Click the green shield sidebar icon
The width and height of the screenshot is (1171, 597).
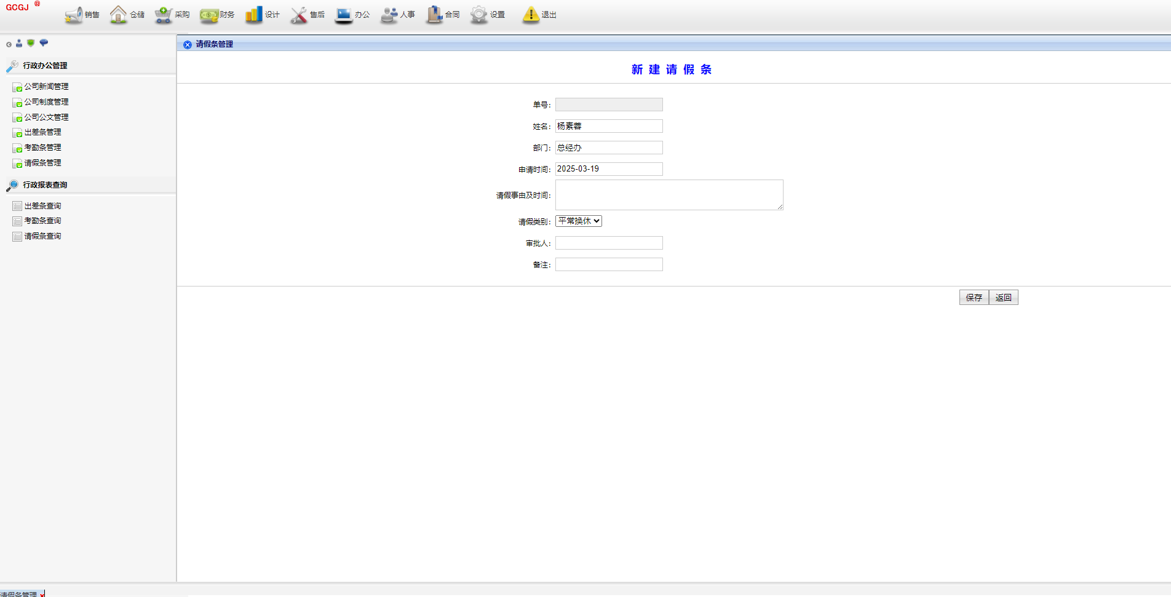[x=31, y=43]
